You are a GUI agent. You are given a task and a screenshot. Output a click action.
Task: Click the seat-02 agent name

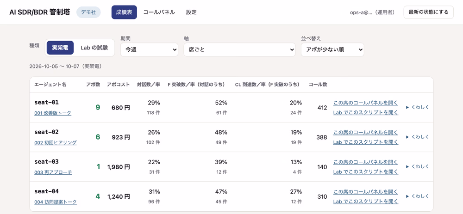point(47,132)
